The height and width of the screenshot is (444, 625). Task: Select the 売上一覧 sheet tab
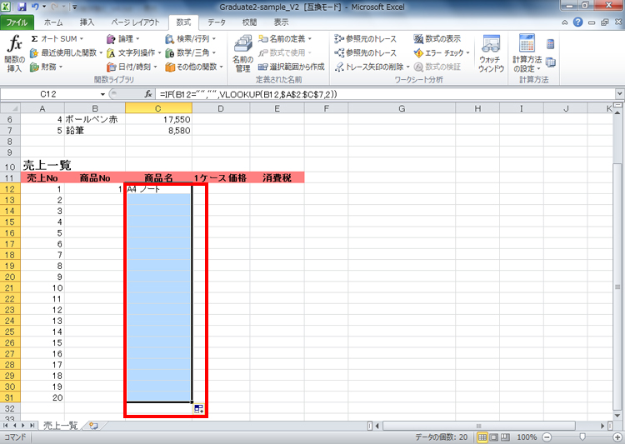tap(60, 426)
